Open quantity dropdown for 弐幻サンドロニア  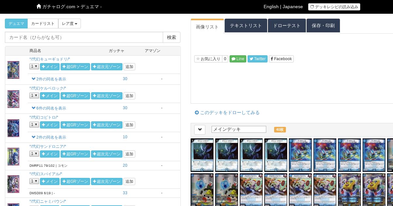point(34,154)
